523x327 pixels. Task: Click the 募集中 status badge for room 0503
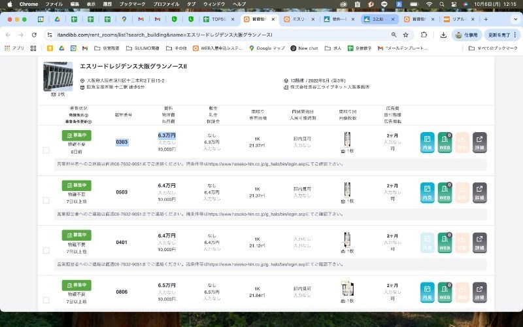click(x=76, y=185)
